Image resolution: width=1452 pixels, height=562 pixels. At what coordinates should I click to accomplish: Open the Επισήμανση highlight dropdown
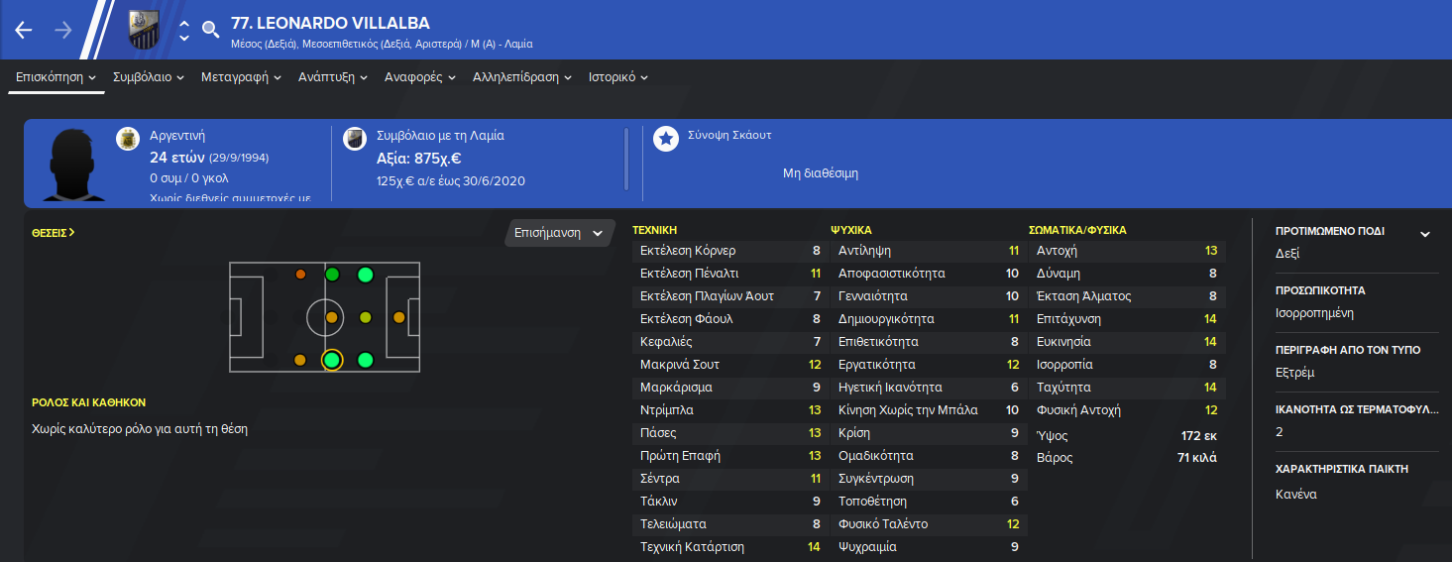click(x=559, y=234)
